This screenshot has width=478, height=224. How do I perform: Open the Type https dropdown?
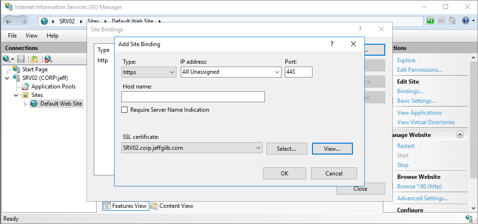149,72
